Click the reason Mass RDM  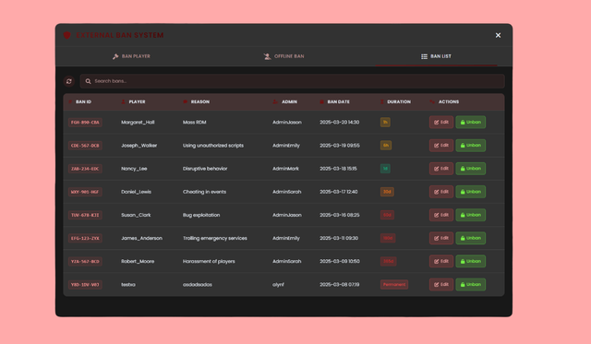pyautogui.click(x=195, y=123)
